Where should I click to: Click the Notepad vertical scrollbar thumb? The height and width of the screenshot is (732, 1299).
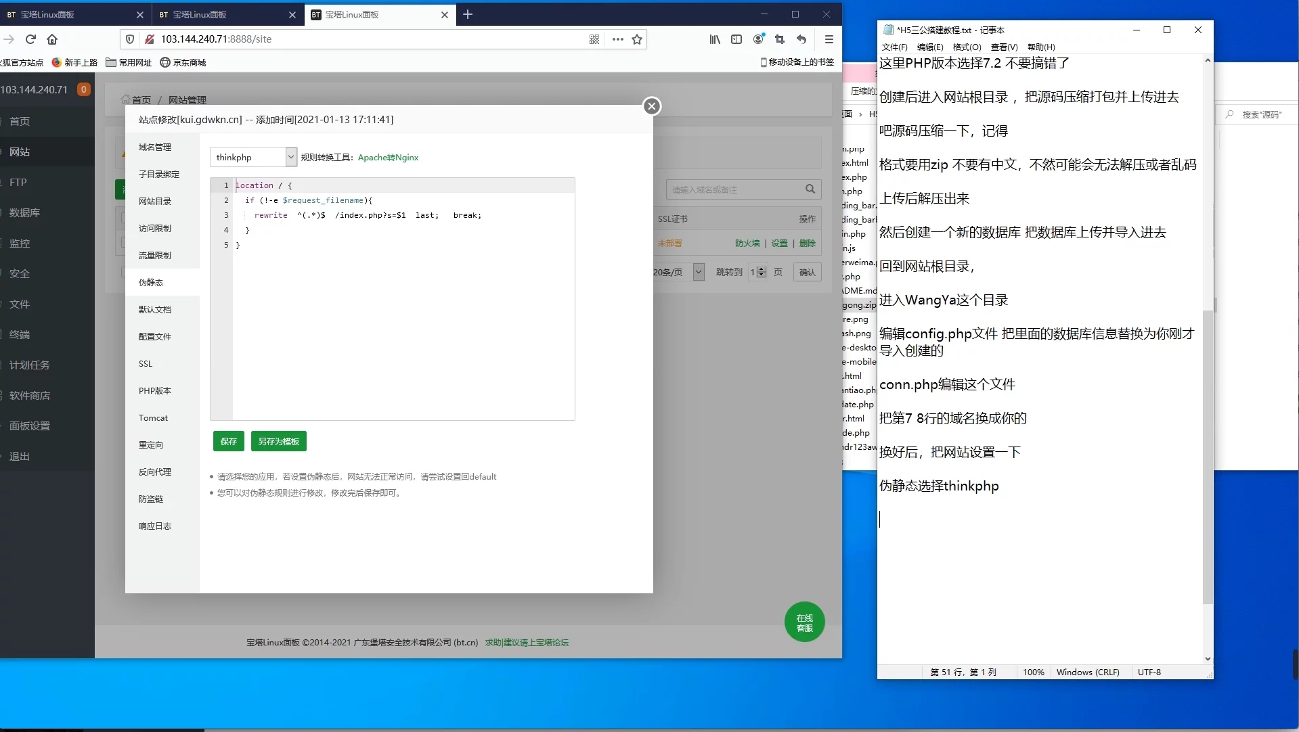pyautogui.click(x=1208, y=457)
